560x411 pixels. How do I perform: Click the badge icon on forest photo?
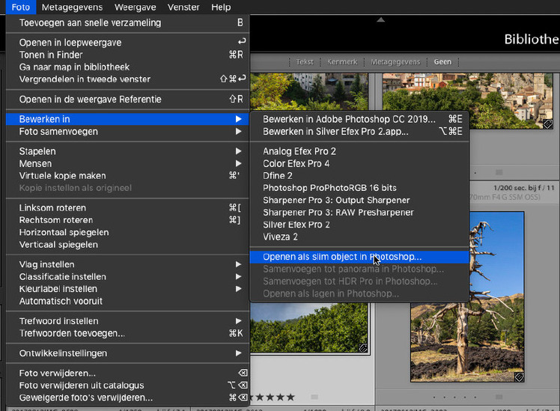click(363, 347)
